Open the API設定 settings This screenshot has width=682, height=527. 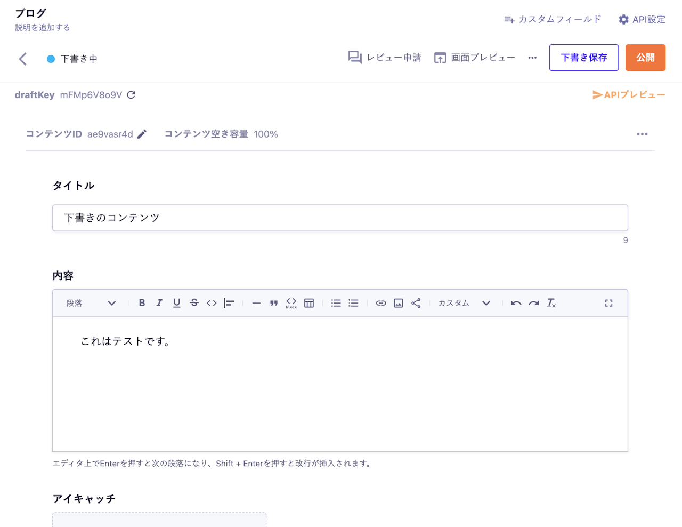point(642,19)
